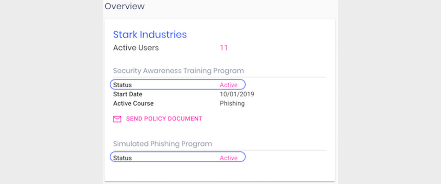Click the Simulated Phishing Program heading
The height and width of the screenshot is (184, 441).
(x=163, y=144)
